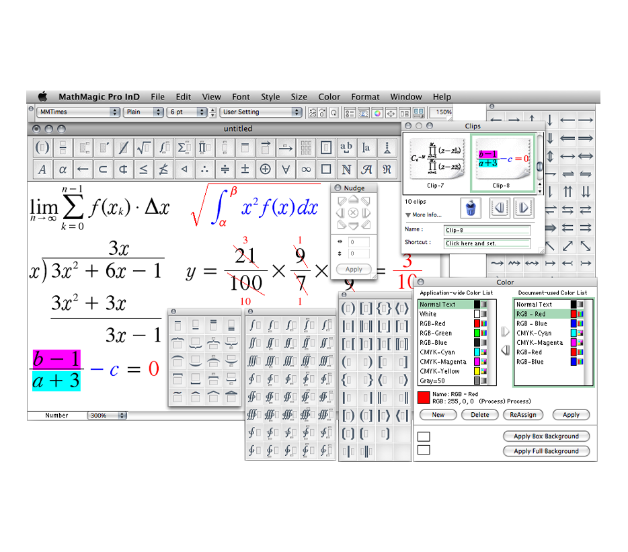The height and width of the screenshot is (552, 628).
Task: Click the color wheel toolbar icon
Action: pos(377,112)
